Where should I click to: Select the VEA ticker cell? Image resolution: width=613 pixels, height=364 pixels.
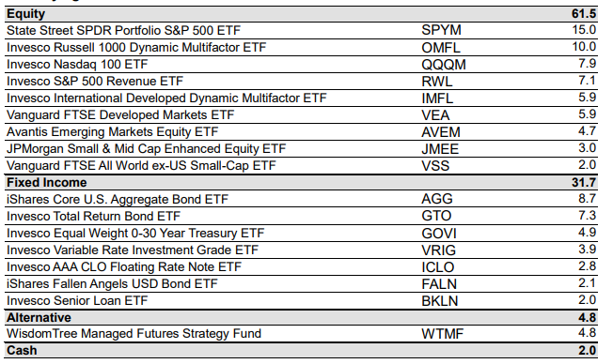435,115
